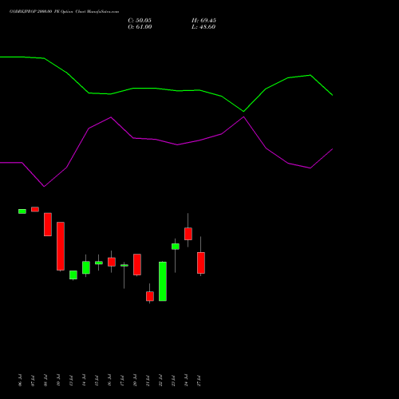
Task: Click the 15 Jul date label
Action: (x=97, y=380)
